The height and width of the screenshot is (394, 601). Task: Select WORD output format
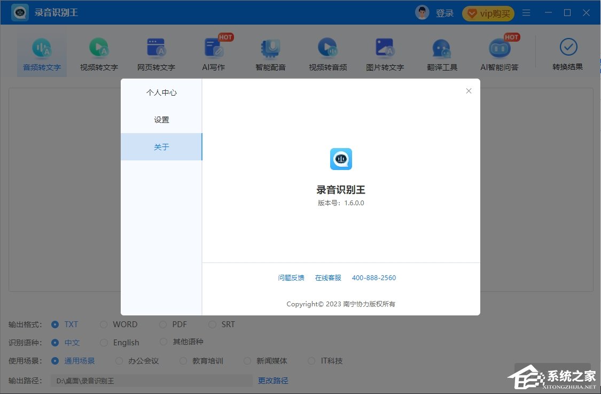click(x=119, y=325)
